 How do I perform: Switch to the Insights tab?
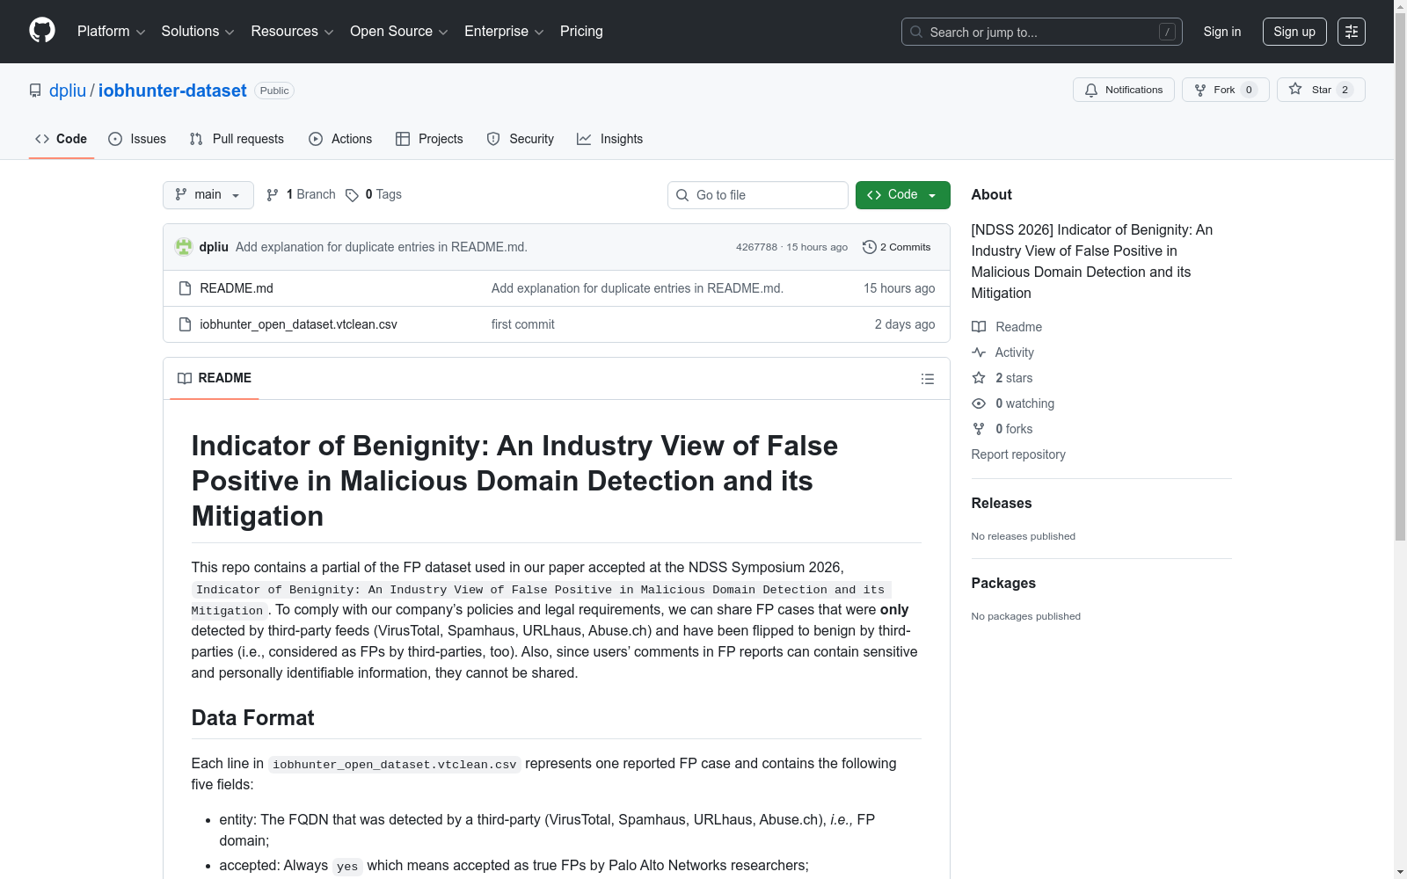click(x=610, y=139)
